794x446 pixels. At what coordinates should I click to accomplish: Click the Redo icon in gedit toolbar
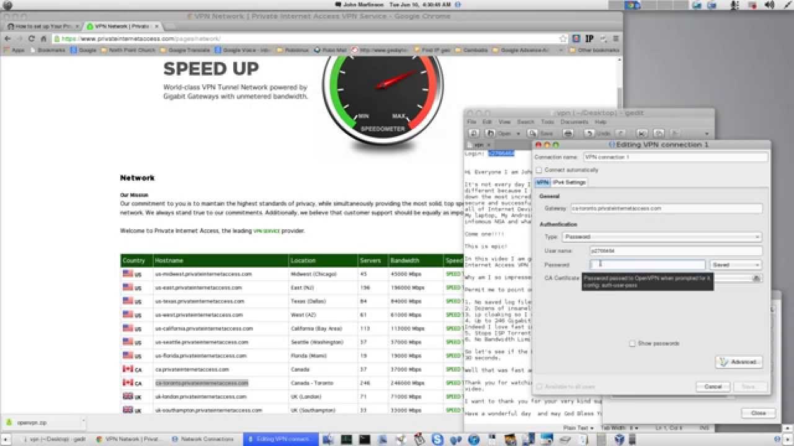tap(622, 133)
